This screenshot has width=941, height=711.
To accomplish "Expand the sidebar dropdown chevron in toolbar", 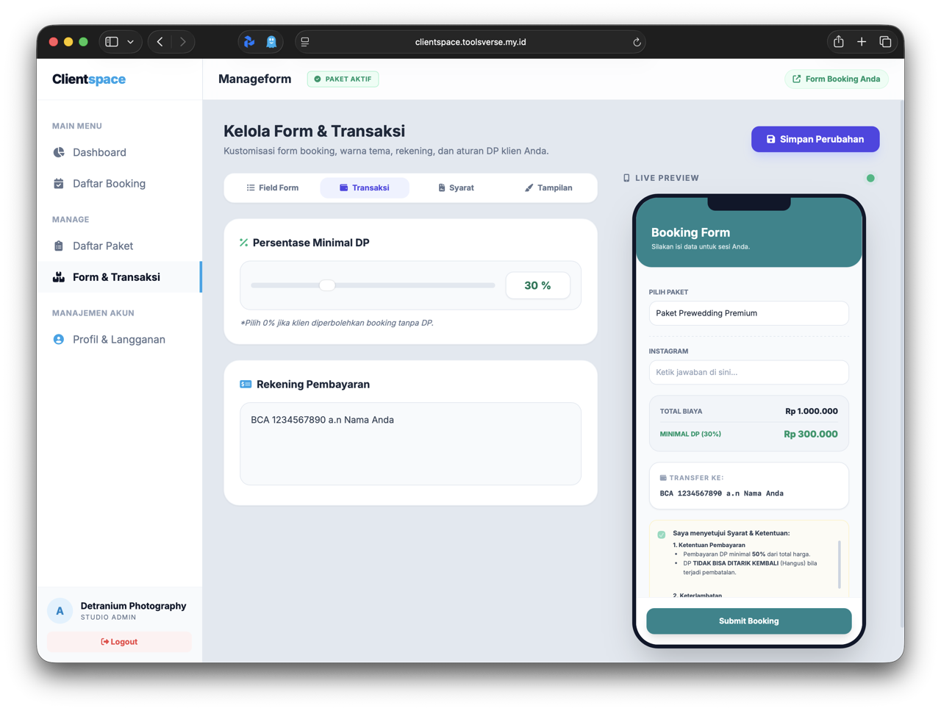I will pos(131,42).
